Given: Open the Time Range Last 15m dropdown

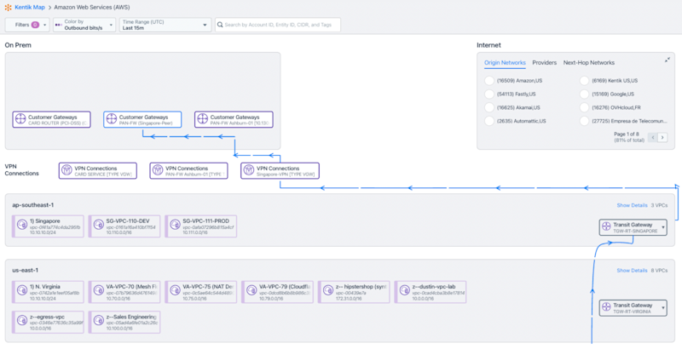Looking at the screenshot, I should [x=165, y=25].
